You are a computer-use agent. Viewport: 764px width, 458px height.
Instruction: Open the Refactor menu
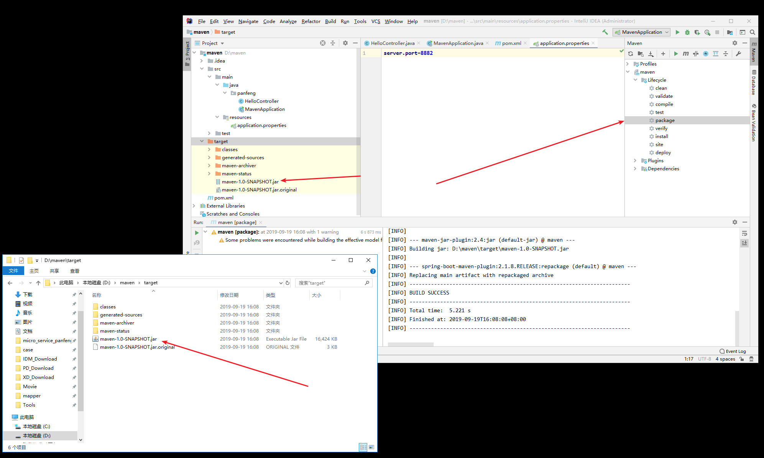(x=311, y=21)
